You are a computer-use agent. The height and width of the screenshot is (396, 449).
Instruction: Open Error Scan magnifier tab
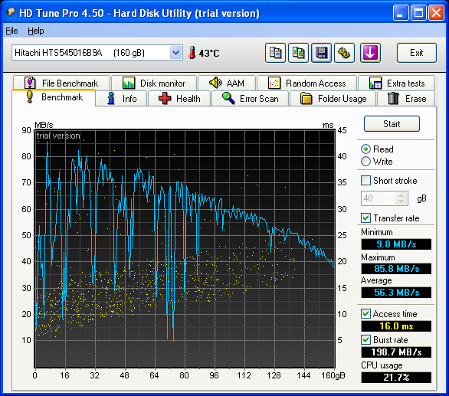(250, 99)
